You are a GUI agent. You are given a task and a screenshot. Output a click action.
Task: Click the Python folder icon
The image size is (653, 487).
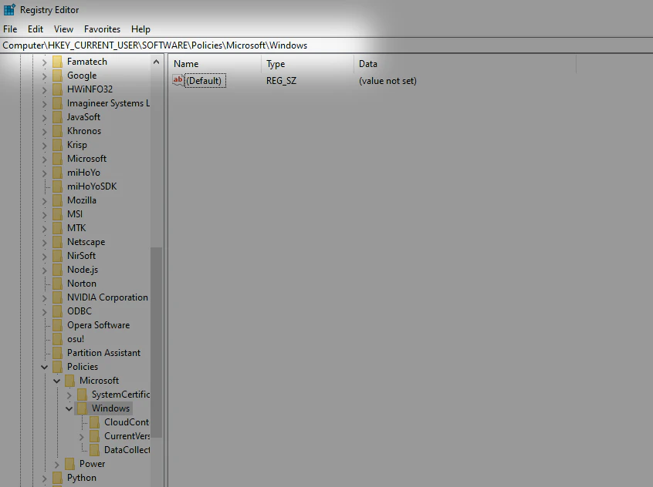click(57, 478)
